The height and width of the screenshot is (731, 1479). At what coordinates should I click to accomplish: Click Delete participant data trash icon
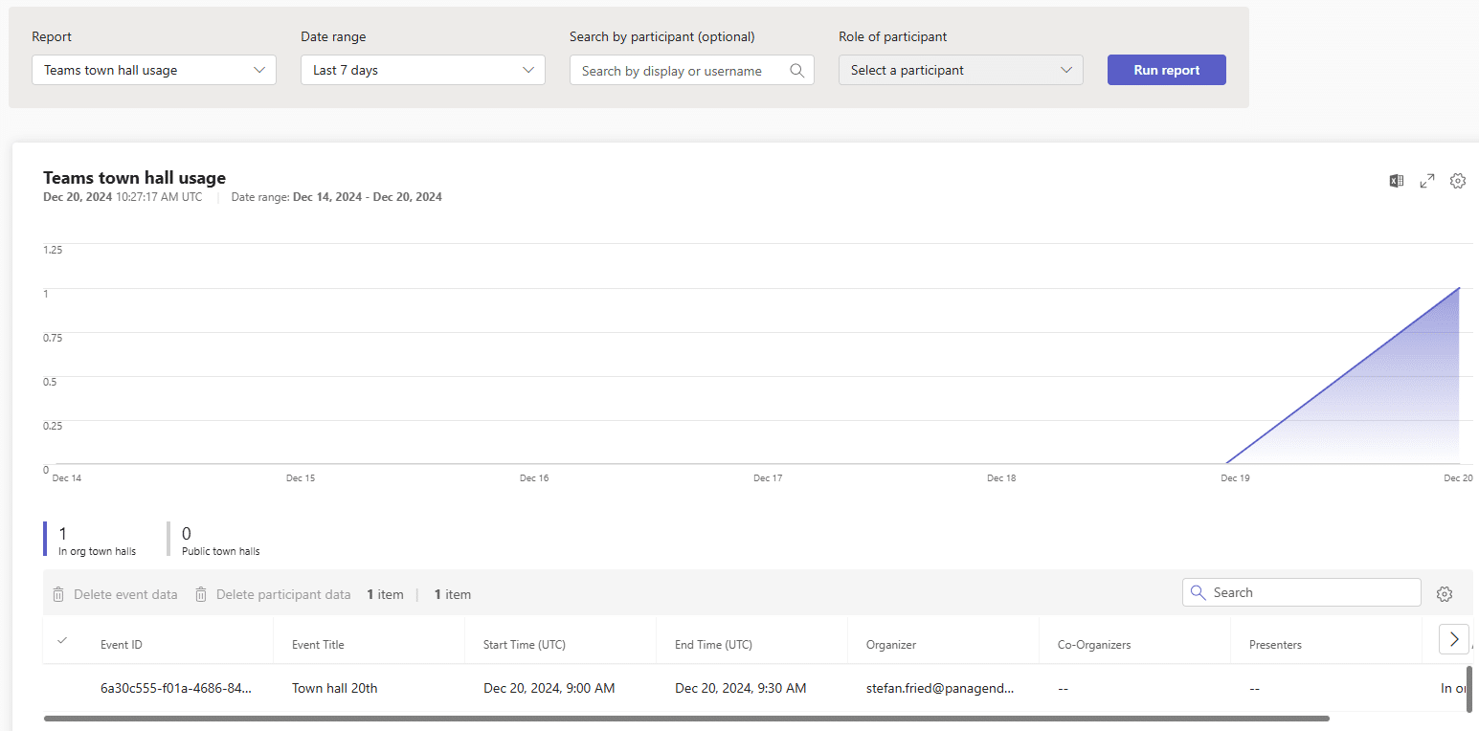pos(201,594)
